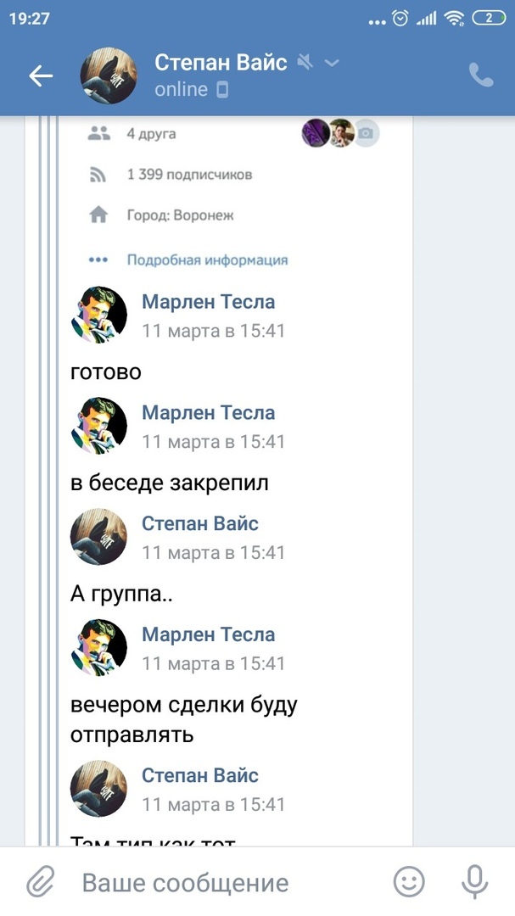Tap the 4 друга friends icon
This screenshot has height=916, width=515.
(x=99, y=133)
